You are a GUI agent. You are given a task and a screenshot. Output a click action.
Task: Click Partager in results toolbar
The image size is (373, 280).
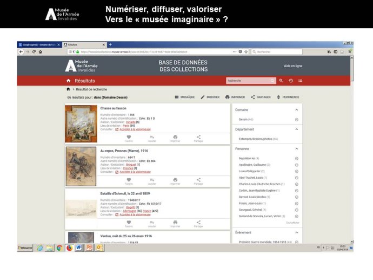pos(261,97)
